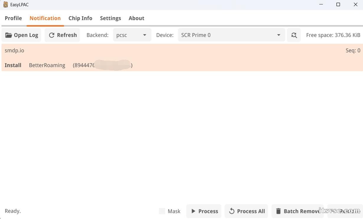The width and height of the screenshot is (363, 219).
Task: Click the Process All button
Action: (246, 211)
